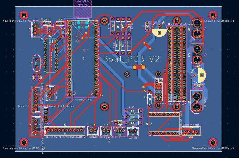Select the Boat_PCB V2 silkscreen text
The height and width of the screenshot is (158, 239).
pos(131,59)
